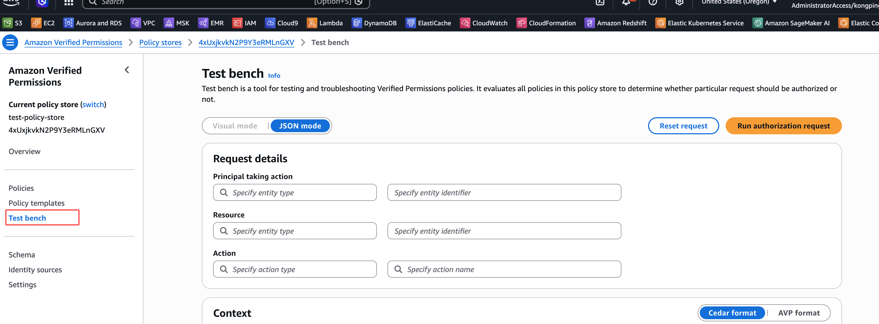
Task: Open Policy templates in the sidebar
Action: click(x=37, y=203)
